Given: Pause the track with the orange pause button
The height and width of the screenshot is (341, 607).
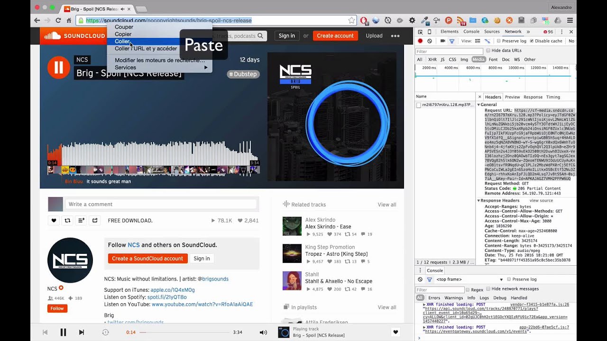Looking at the screenshot, I should pyautogui.click(x=58, y=67).
